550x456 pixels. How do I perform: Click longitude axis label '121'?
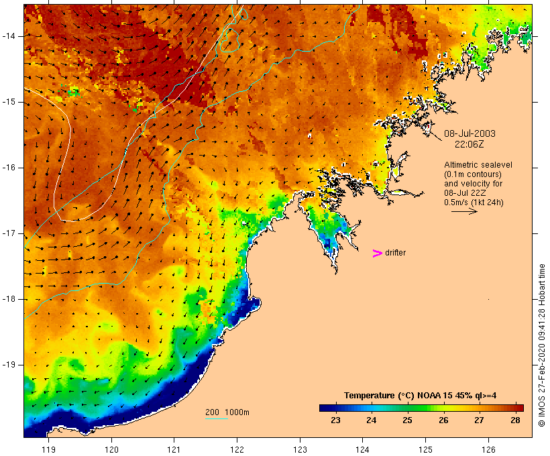pyautogui.click(x=174, y=449)
